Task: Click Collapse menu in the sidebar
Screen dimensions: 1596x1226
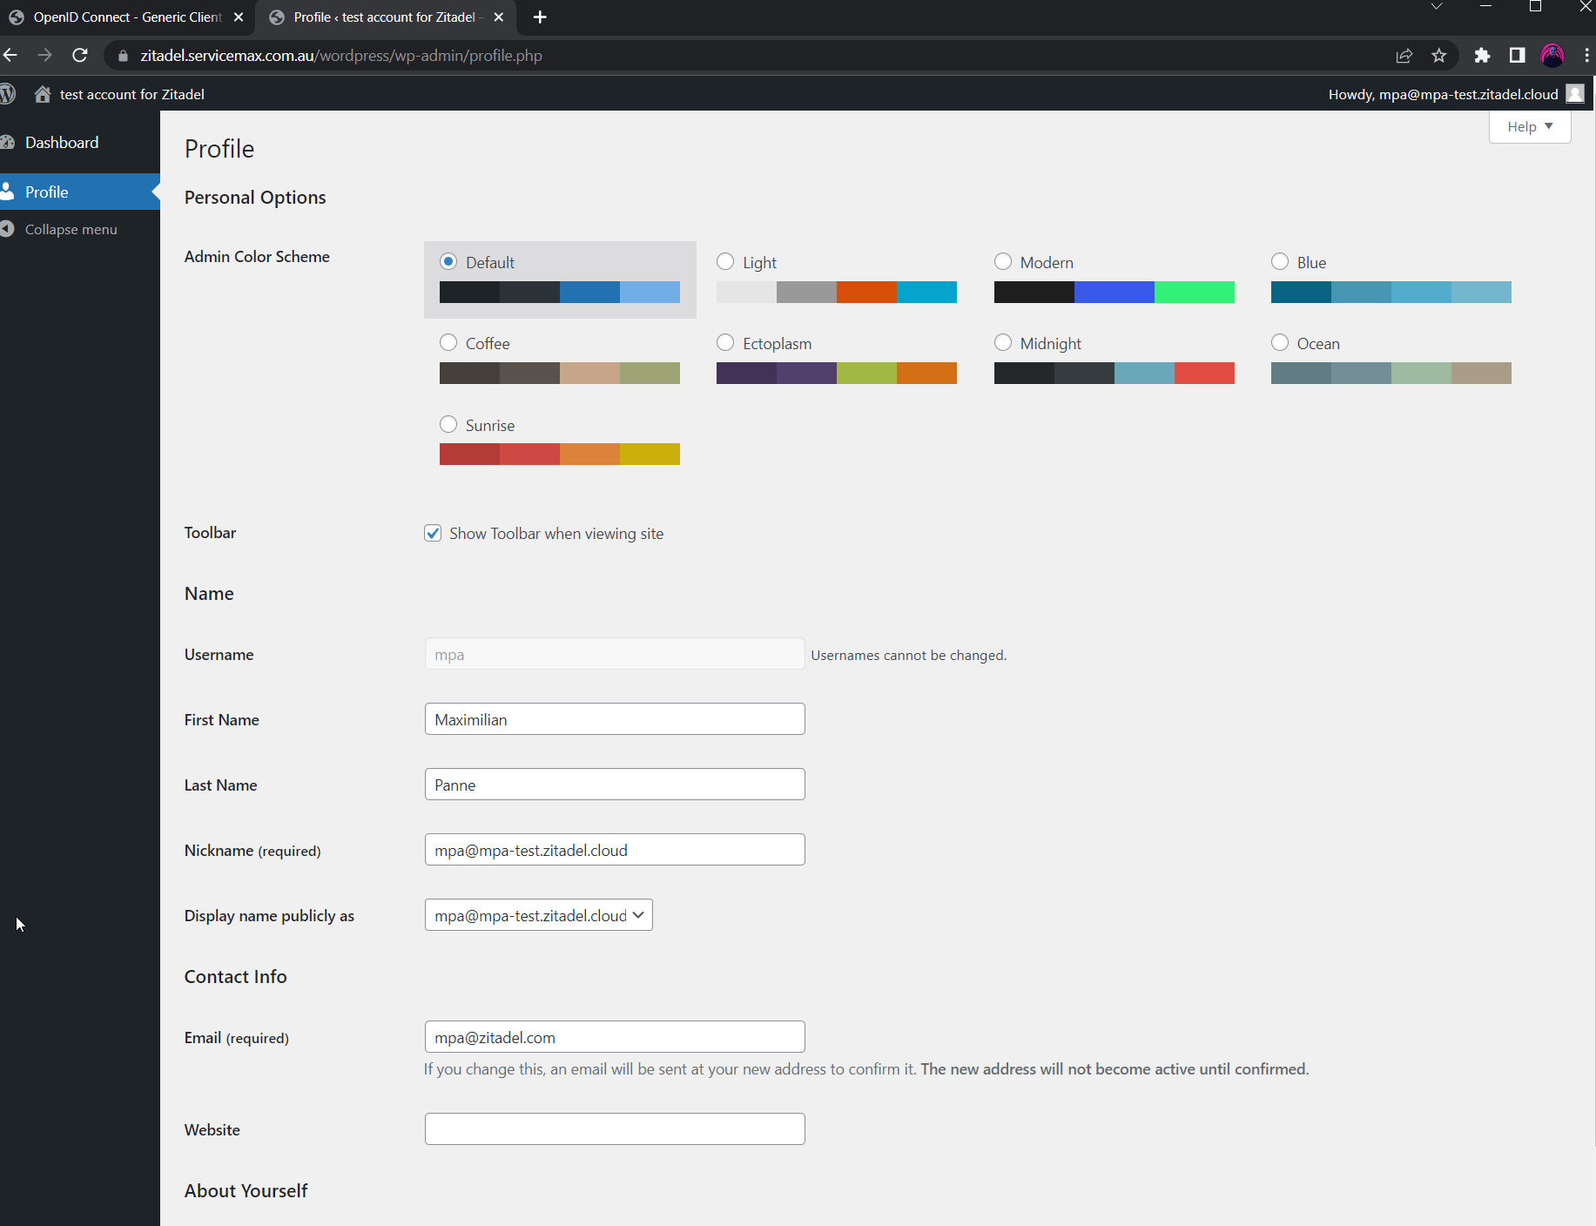Action: (71, 229)
